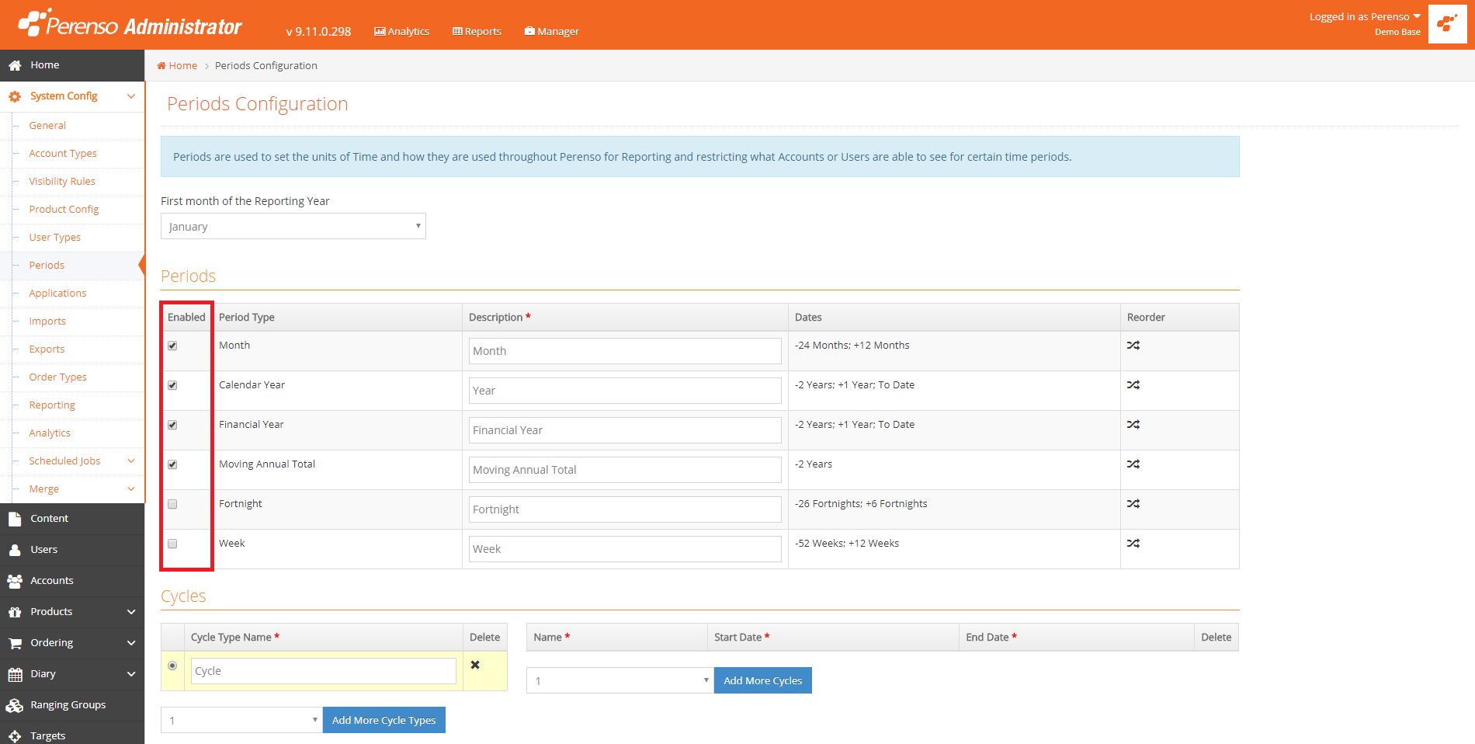The width and height of the screenshot is (1475, 744).
Task: Uncheck the Calendar Year enabled checkbox
Action: (172, 385)
